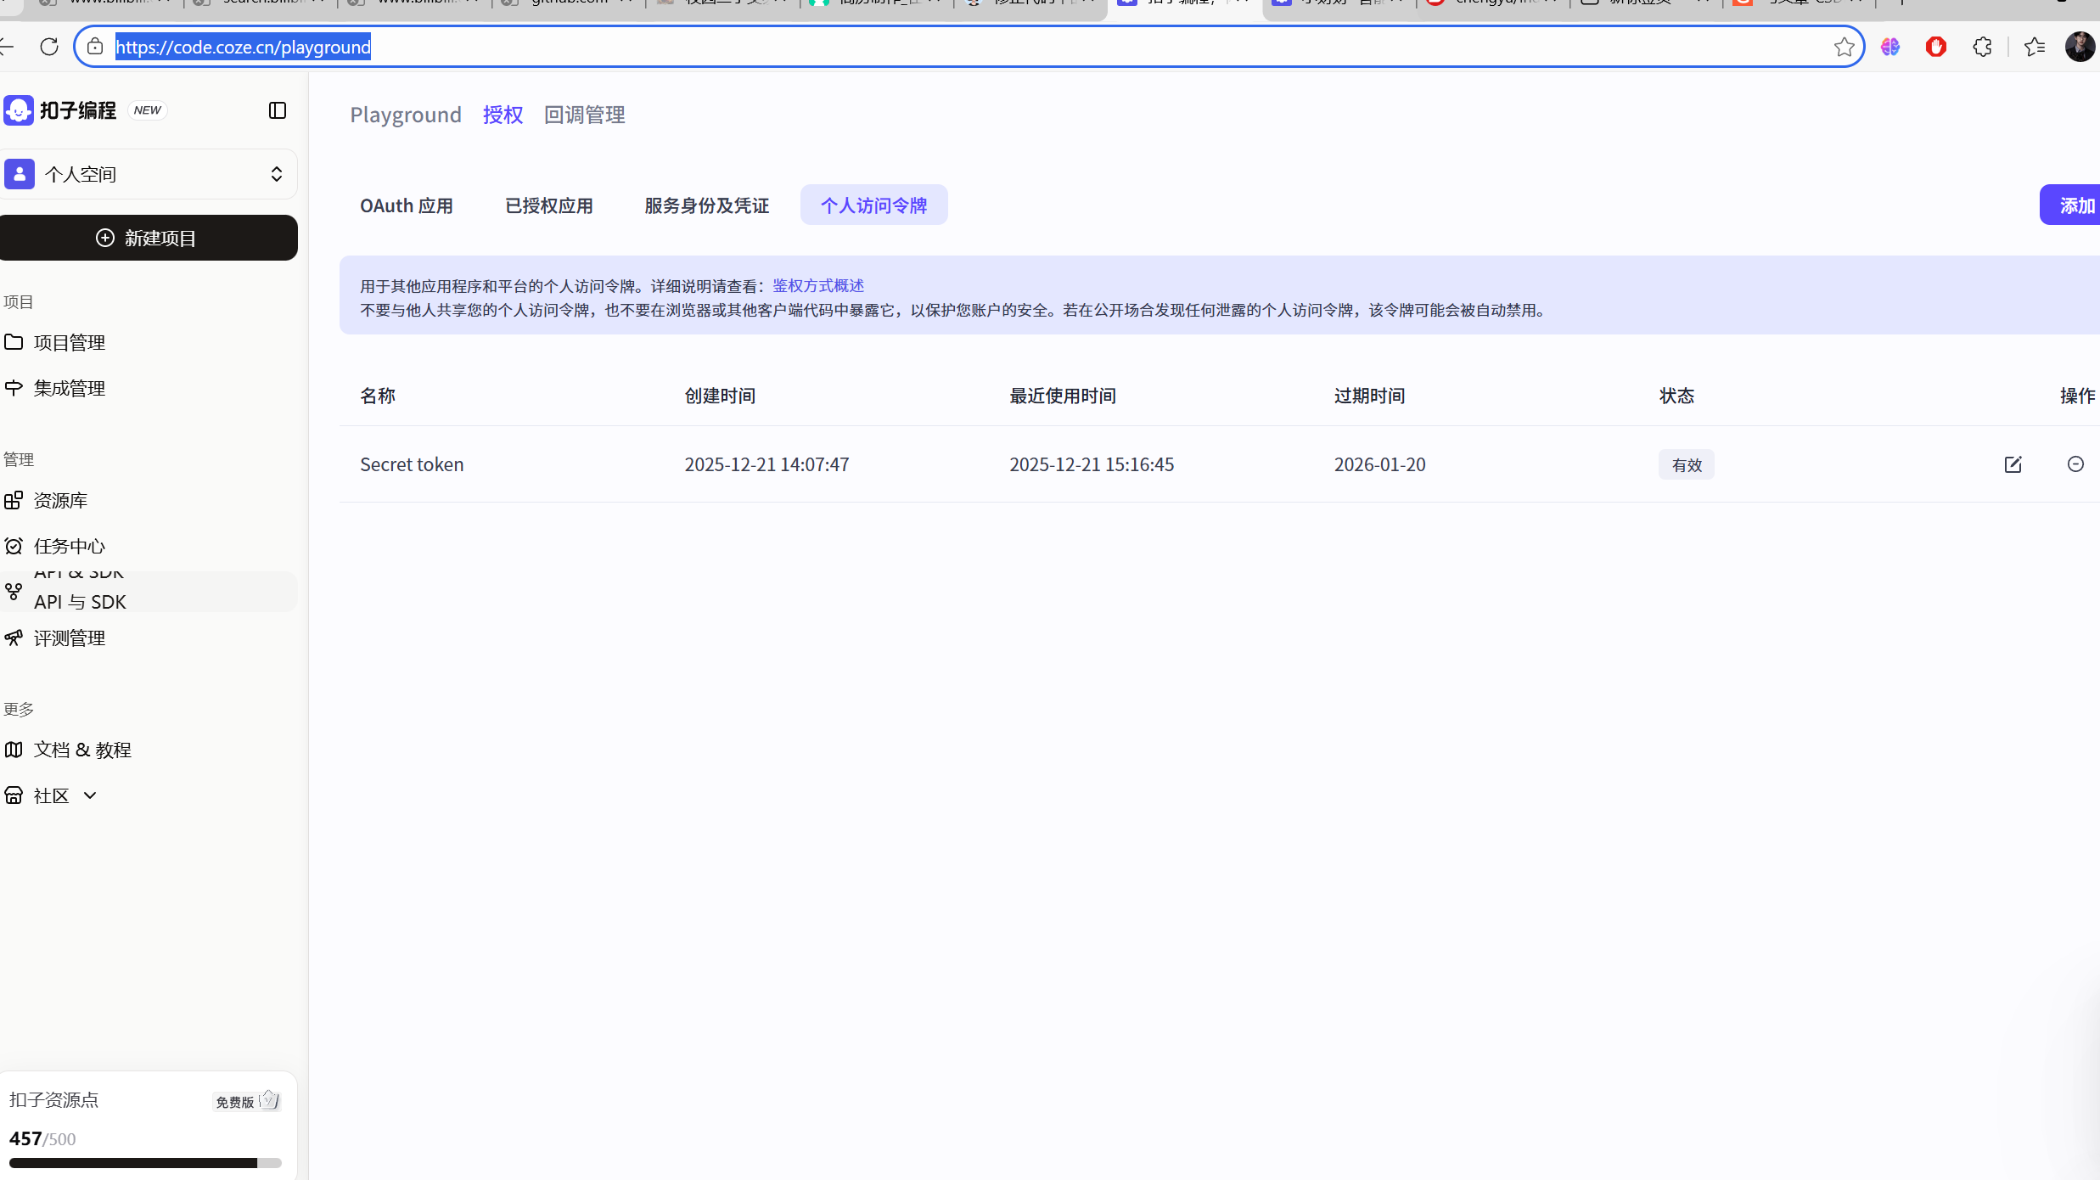Click the 免费版 plan badge
The image size is (2100, 1180).
coord(246,1101)
